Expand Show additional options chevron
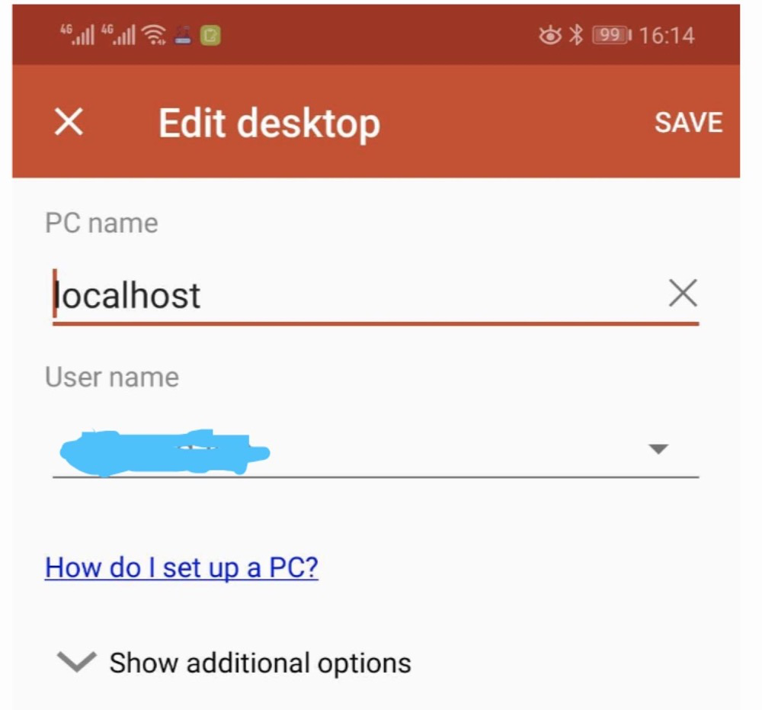The height and width of the screenshot is (710, 762). pos(76,662)
